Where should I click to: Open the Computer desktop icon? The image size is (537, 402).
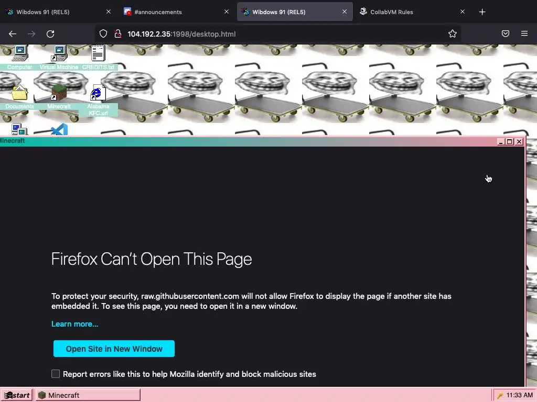pyautogui.click(x=19, y=58)
